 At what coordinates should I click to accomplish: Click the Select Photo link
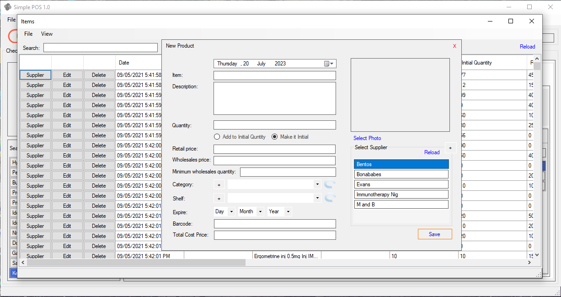367,138
